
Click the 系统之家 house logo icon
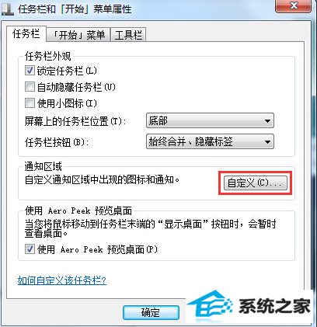point(210,304)
